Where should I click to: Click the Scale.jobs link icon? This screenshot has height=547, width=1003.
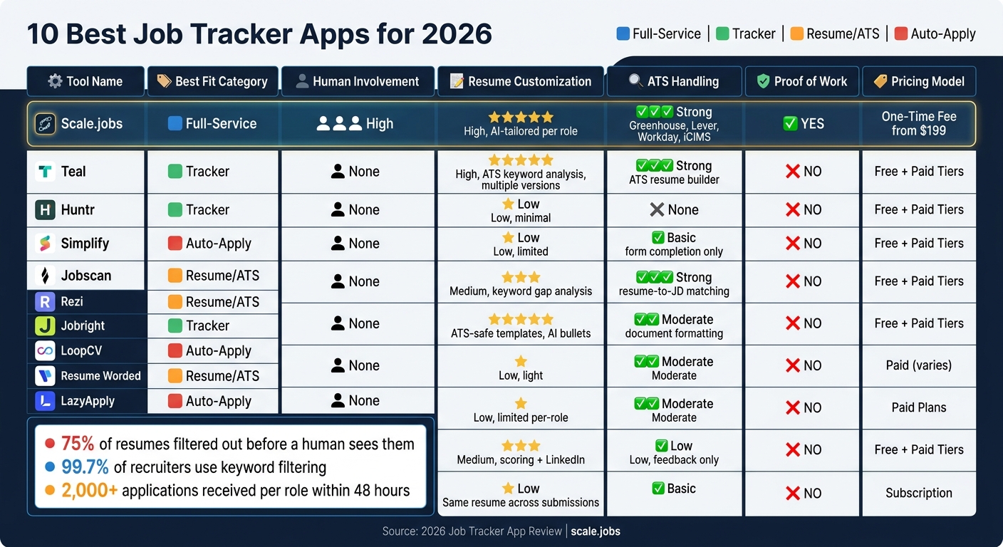coord(46,124)
